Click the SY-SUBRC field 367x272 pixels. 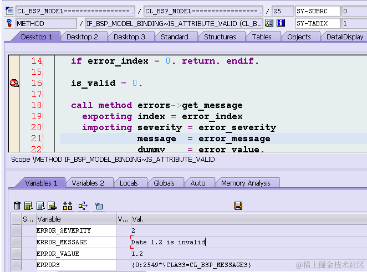point(318,11)
